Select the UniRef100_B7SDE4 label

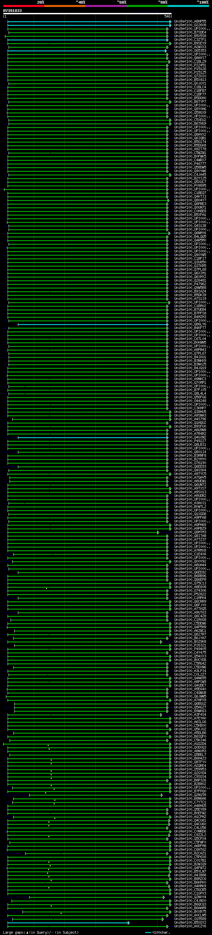[190, 32]
